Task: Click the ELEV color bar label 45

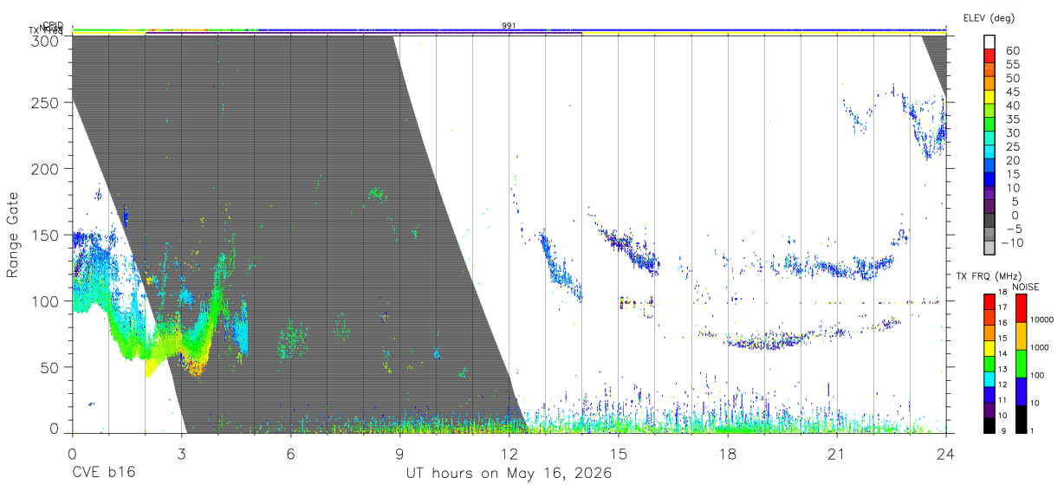Action: 1012,92
